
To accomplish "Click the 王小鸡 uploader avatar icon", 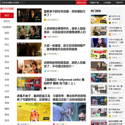I will point(110,116).
